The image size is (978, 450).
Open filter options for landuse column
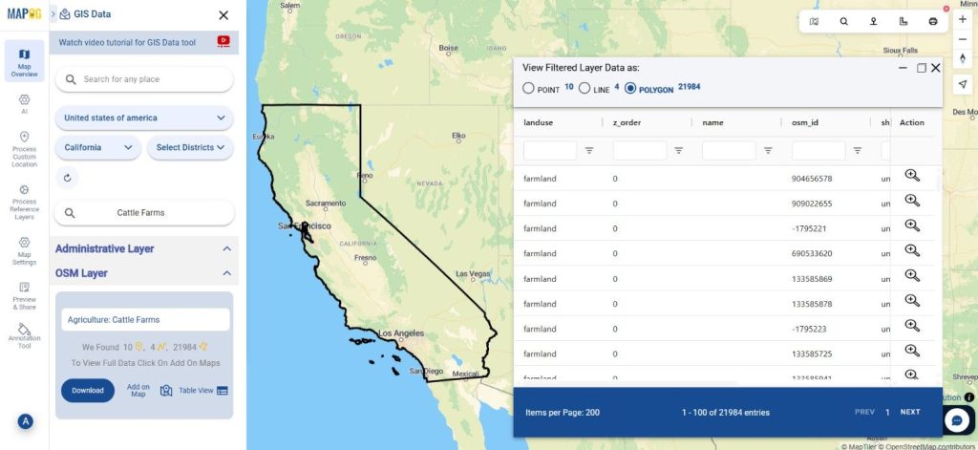[x=588, y=150]
